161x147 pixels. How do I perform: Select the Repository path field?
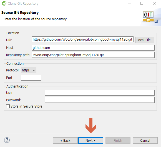click(93, 55)
